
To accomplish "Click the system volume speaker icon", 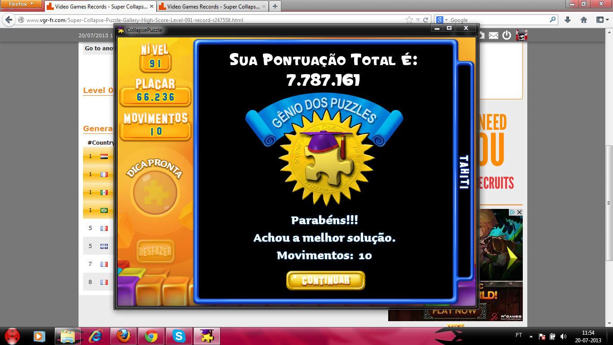I will coord(563,336).
